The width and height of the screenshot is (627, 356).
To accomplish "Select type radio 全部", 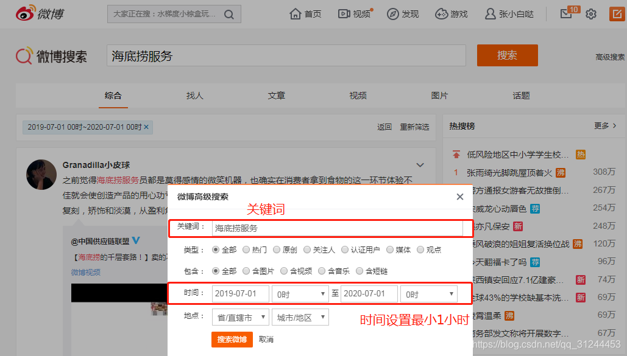I will coord(216,250).
